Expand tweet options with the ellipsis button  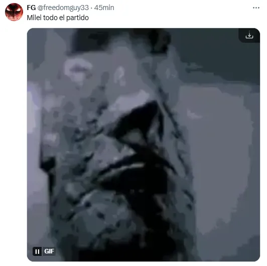(x=256, y=8)
